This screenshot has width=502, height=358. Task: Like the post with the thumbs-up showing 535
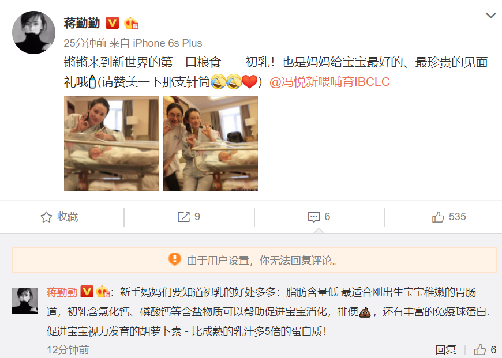438,217
